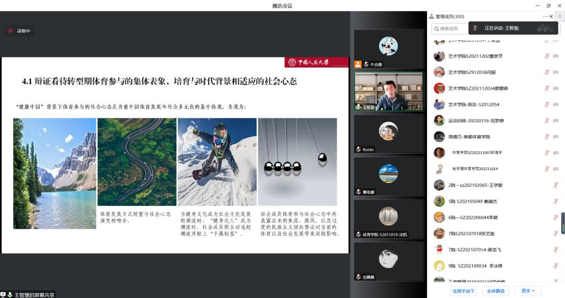Click the hamburger icon beside the panel header
This screenshot has height=298, width=565.
tap(559, 17)
